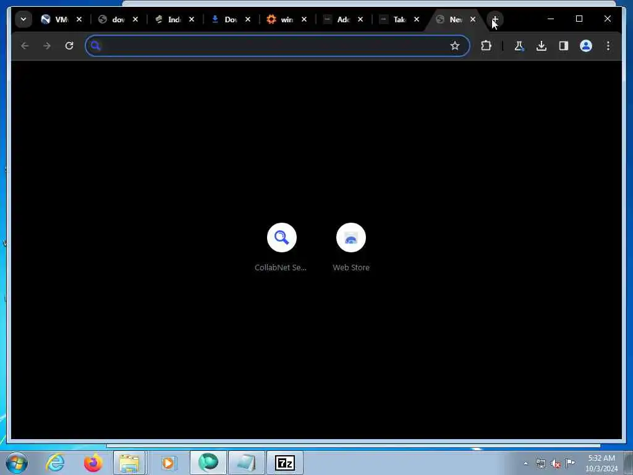Switch to the 'Dov' download tab

pyautogui.click(x=224, y=19)
